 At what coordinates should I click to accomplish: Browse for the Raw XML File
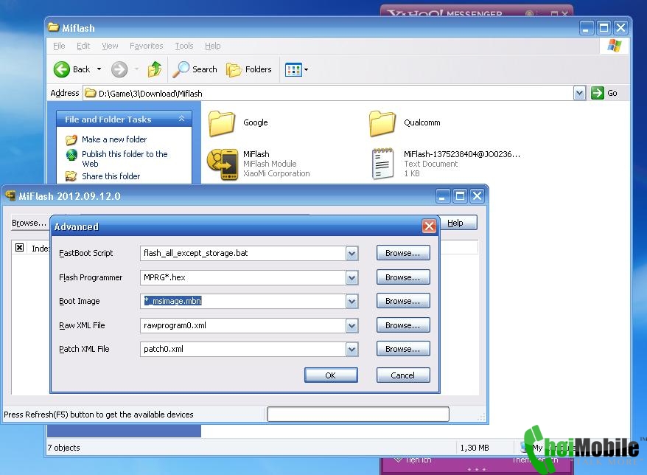[403, 325]
